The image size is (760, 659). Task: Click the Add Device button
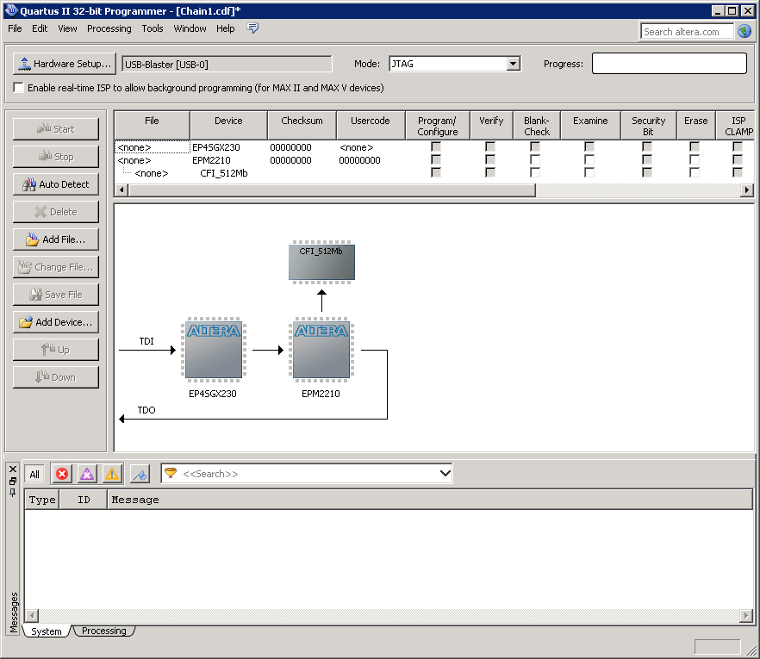pos(56,322)
